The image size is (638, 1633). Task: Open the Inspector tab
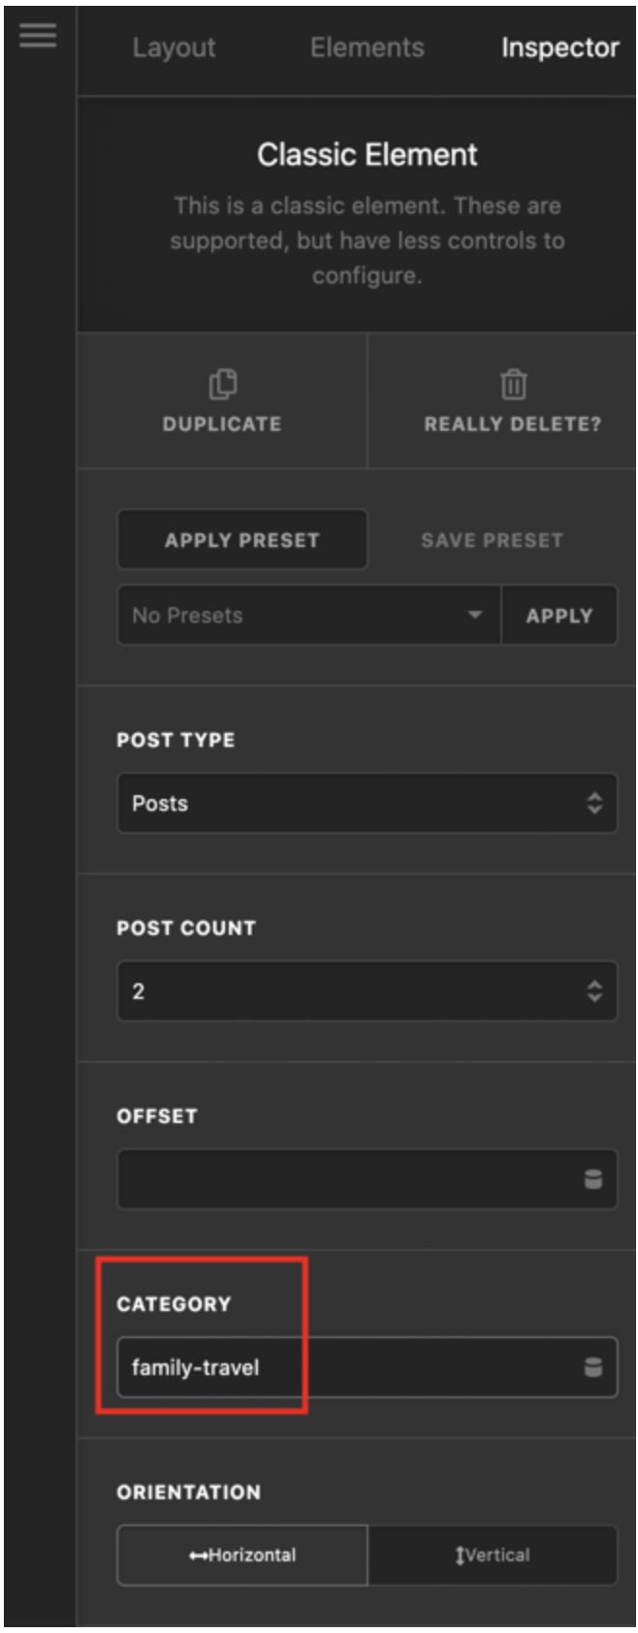pyautogui.click(x=560, y=48)
